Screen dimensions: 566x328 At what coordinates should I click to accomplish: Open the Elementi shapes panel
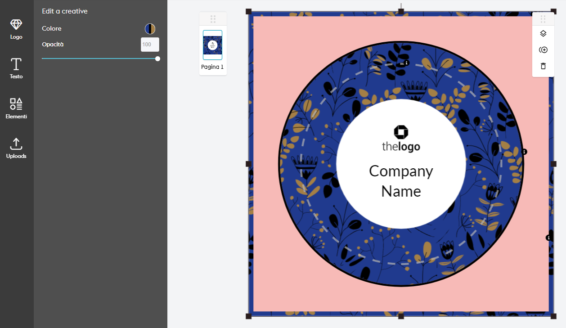click(16, 108)
